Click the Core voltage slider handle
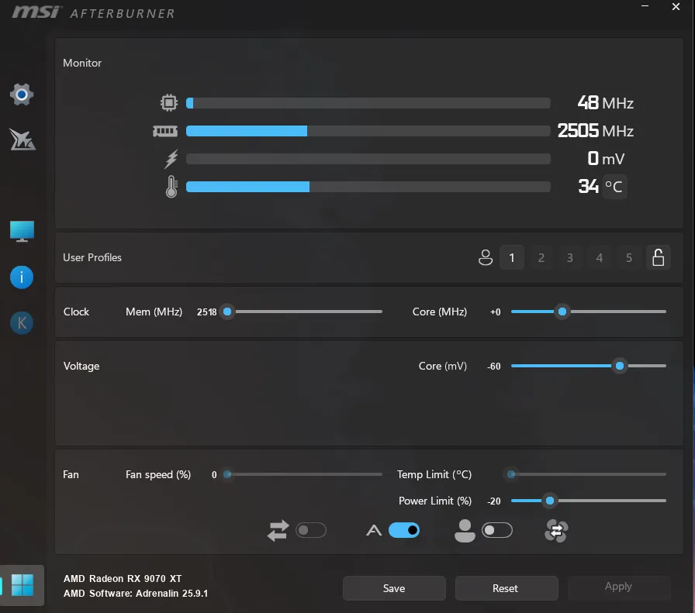 click(x=619, y=366)
